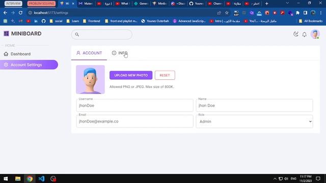This screenshot has height=183, width=326.
Task: Click the UPLOAD NEW PHOTO button
Action: pyautogui.click(x=131, y=75)
